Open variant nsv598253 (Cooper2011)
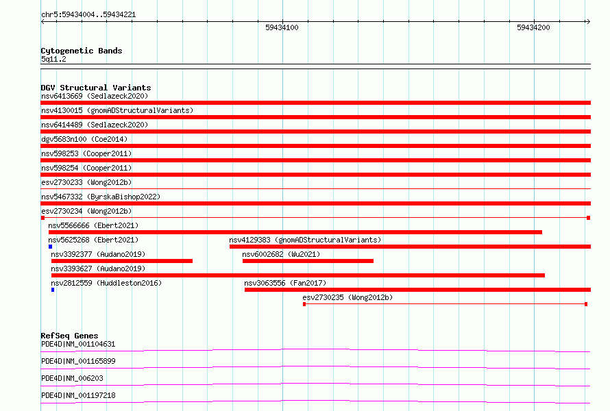This screenshot has height=411, width=610. click(x=86, y=153)
